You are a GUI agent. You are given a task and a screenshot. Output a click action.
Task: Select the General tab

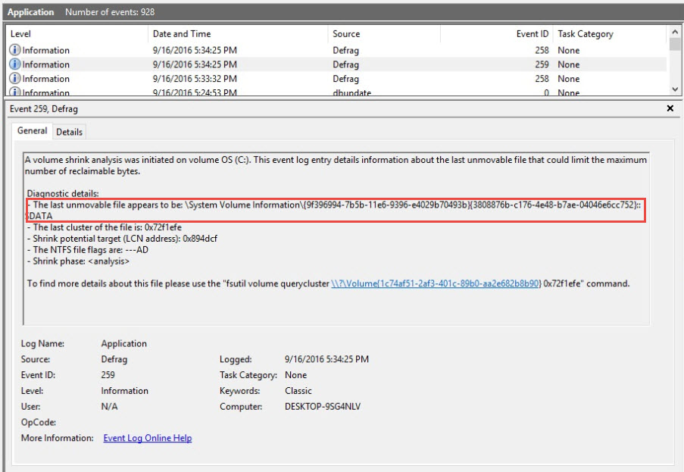click(33, 131)
